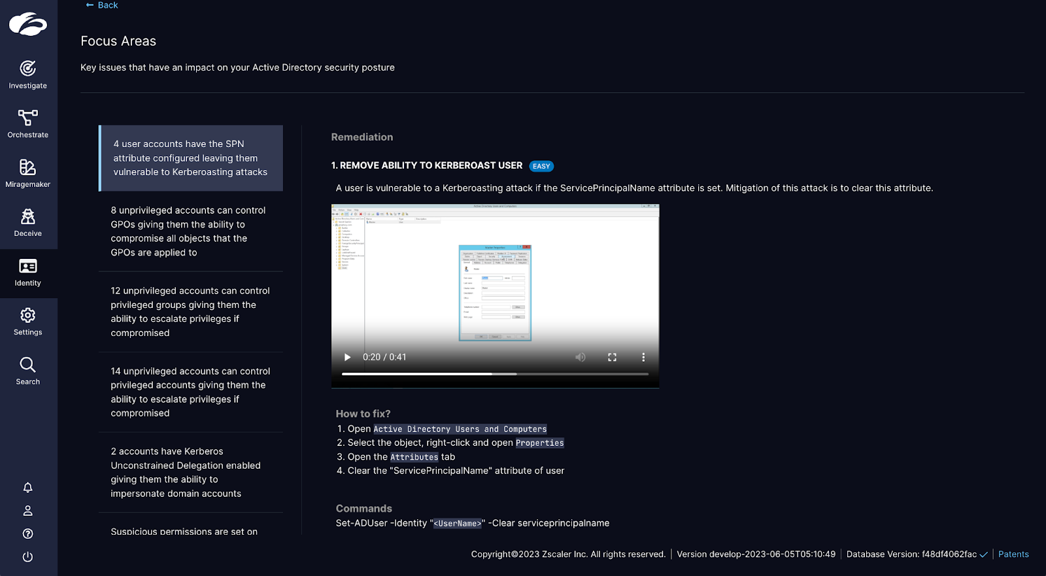Viewport: 1046px width, 576px height.
Task: Unmute the video volume
Action: click(580, 358)
